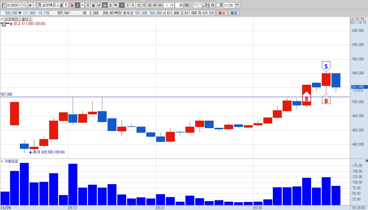Click the 507,000 horizontal line label
The image size is (368, 210).
[7, 95]
